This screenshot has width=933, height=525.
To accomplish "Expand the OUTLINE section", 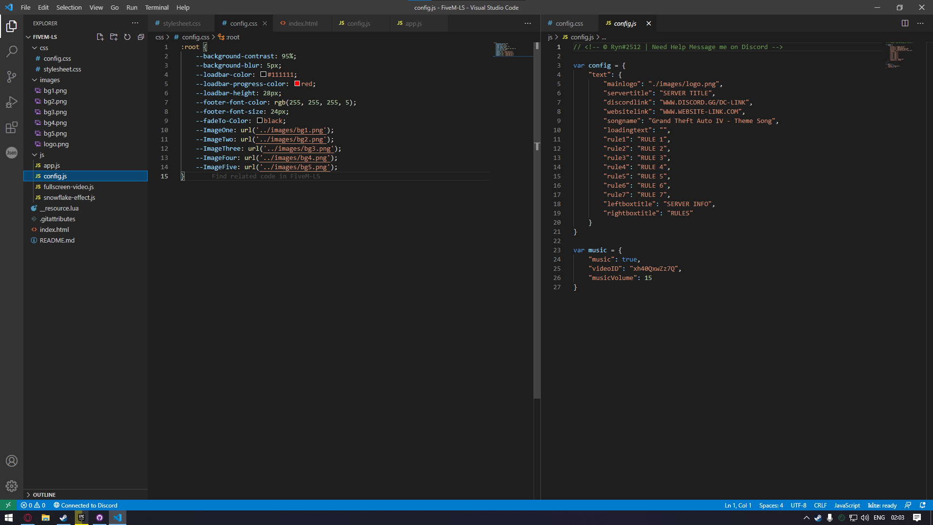I will point(44,494).
